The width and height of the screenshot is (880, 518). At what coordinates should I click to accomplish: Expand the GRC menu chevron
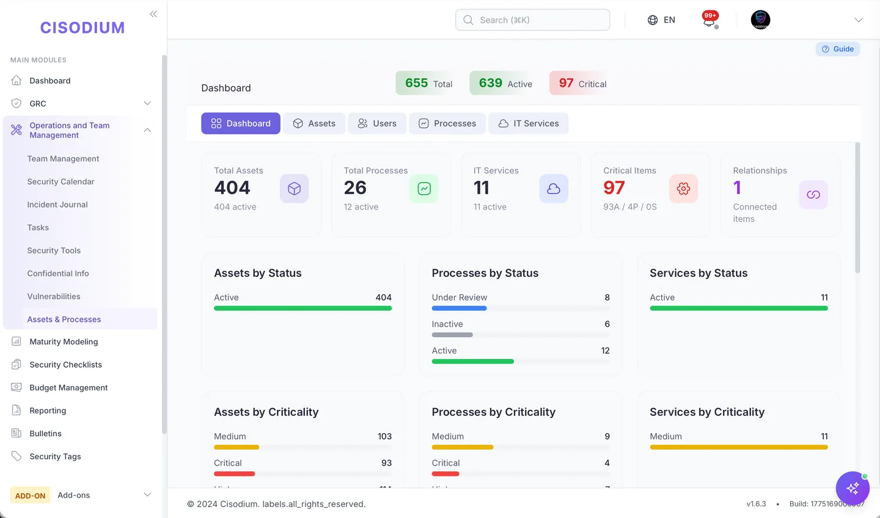147,103
